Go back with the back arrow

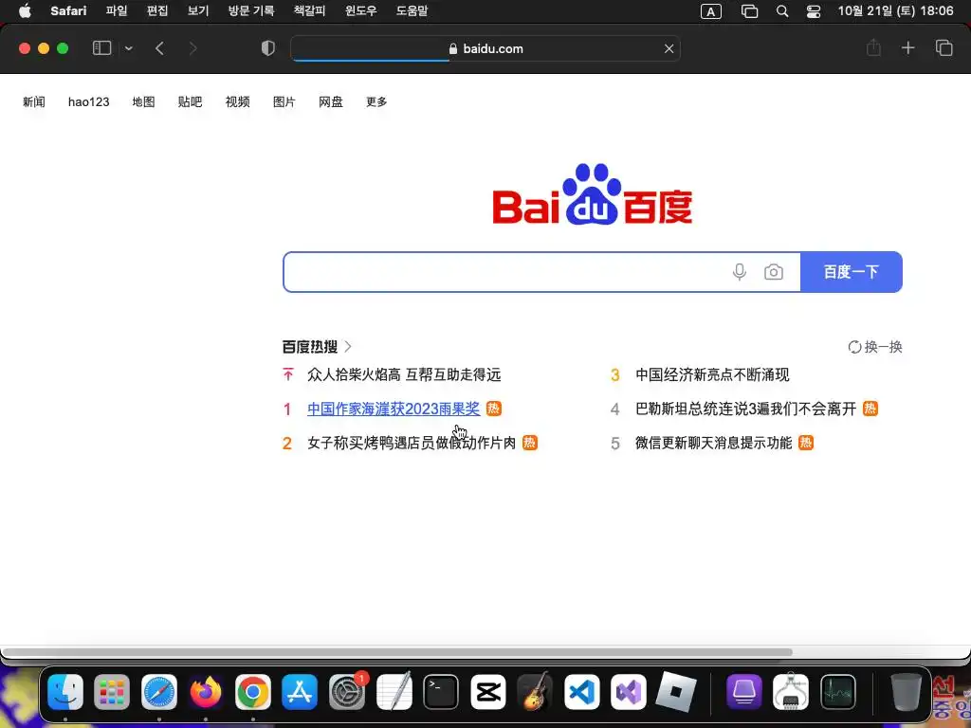(159, 48)
